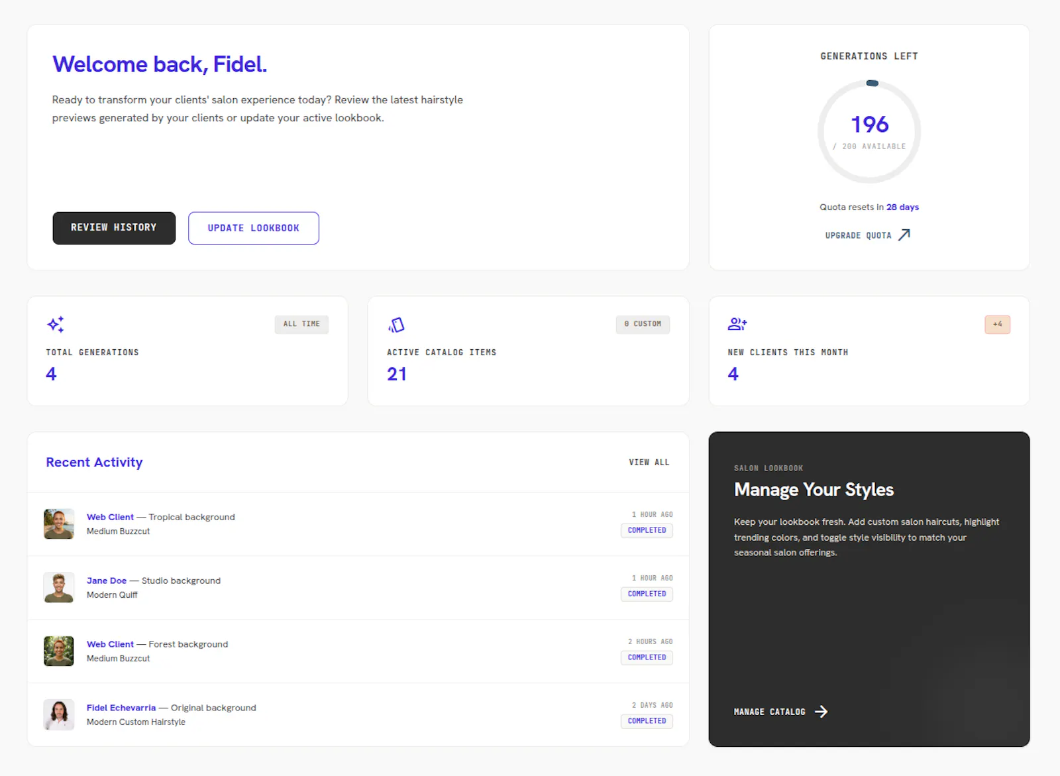1060x776 pixels.
Task: Click the arrow icon beside Manage Catalog
Action: coord(821,712)
